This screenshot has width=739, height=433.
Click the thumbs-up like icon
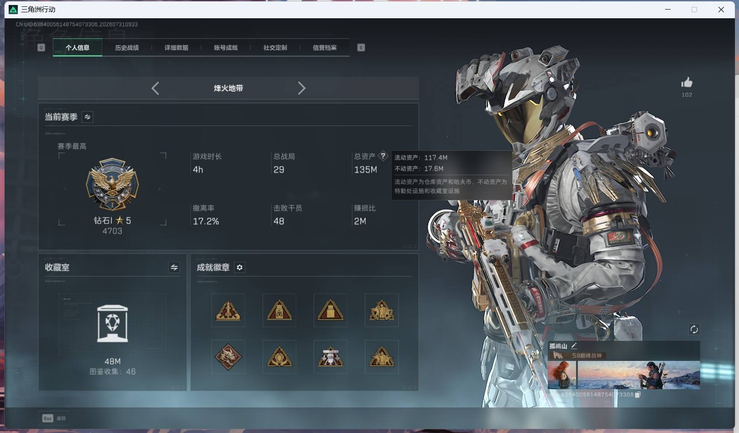coord(687,82)
